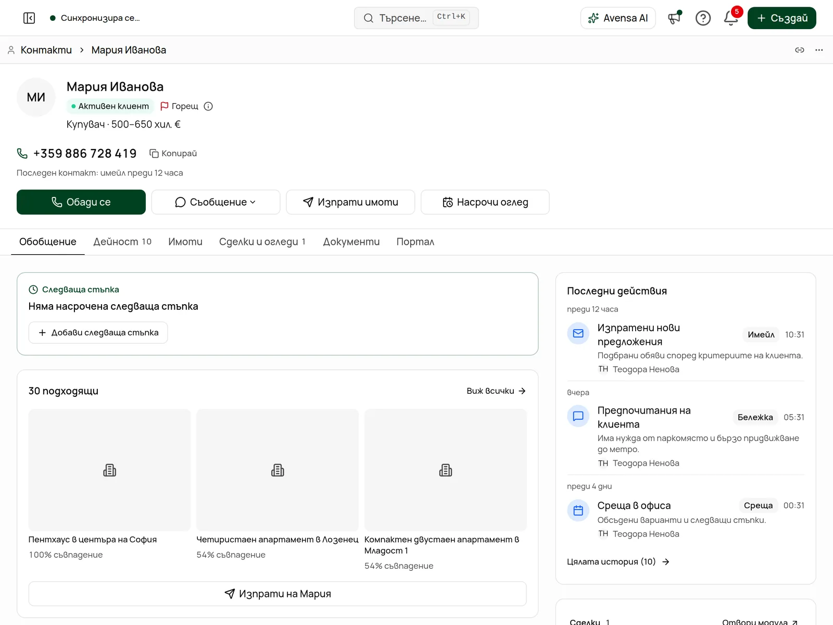
Task: Click '100% съвпадение' text
Action: pos(66,555)
